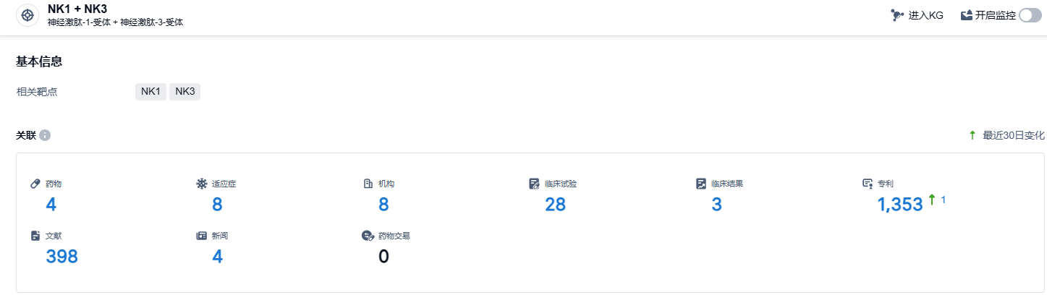Click the 适应症 indications icon
1047x295 pixels.
coord(201,184)
